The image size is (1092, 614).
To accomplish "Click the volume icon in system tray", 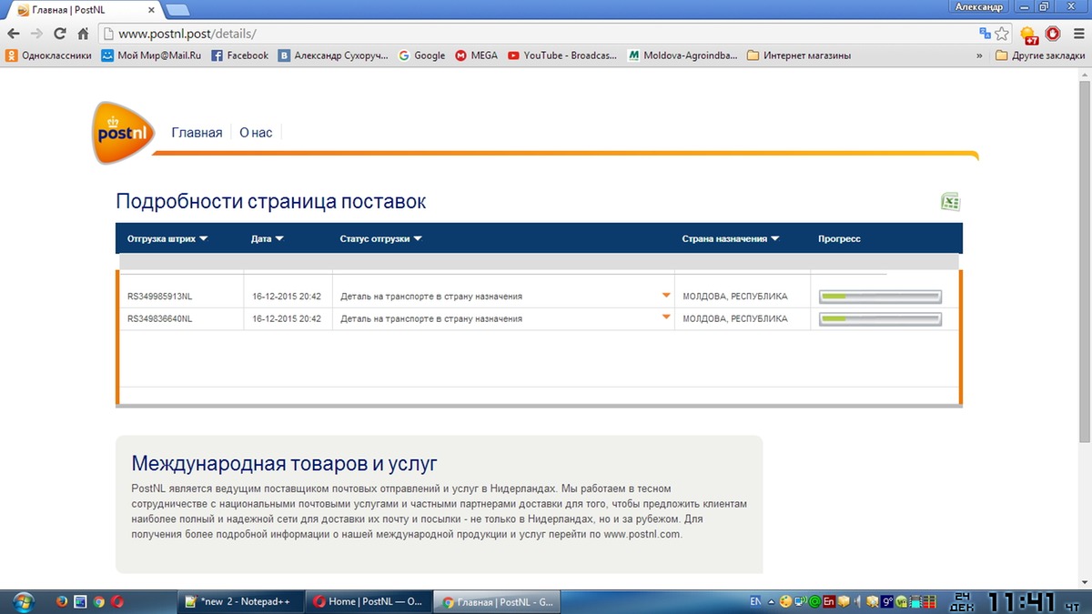I will [x=857, y=600].
